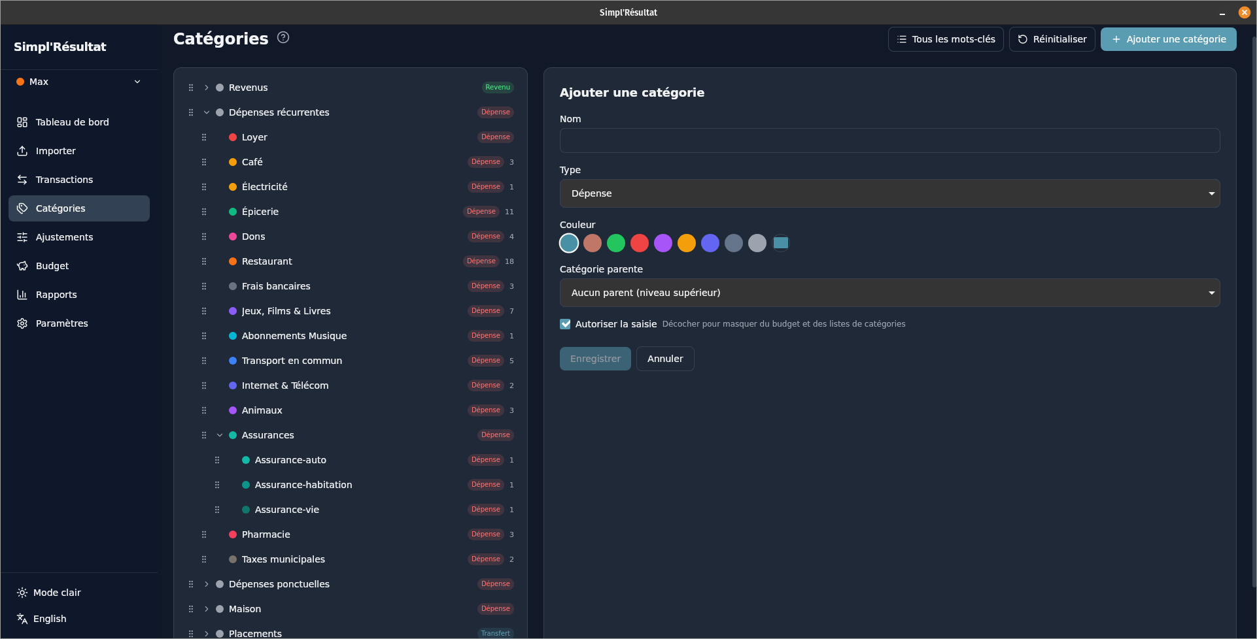Collapse the Assurances category
Screen dimensions: 1257x639
(x=220, y=435)
